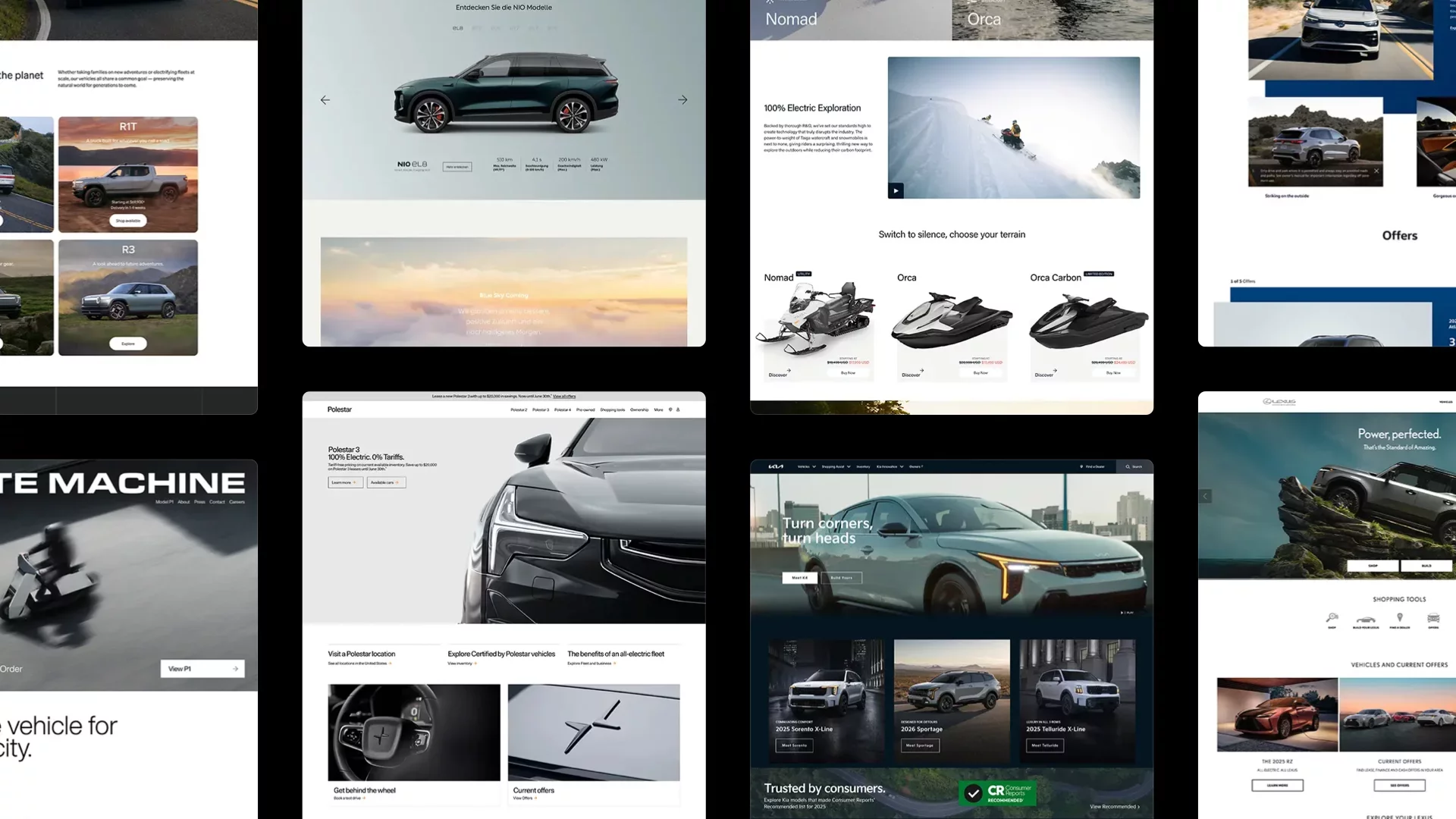Click the Polestar logo
The image size is (1456, 819).
coord(339,409)
